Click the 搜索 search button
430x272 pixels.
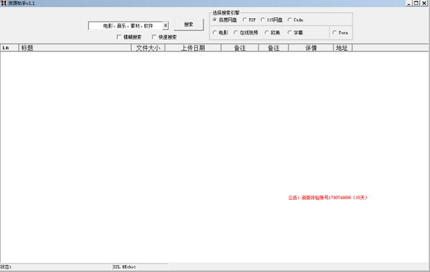(x=189, y=25)
